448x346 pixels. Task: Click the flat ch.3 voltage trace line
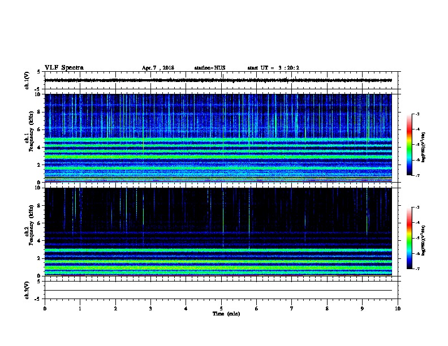[218, 291]
